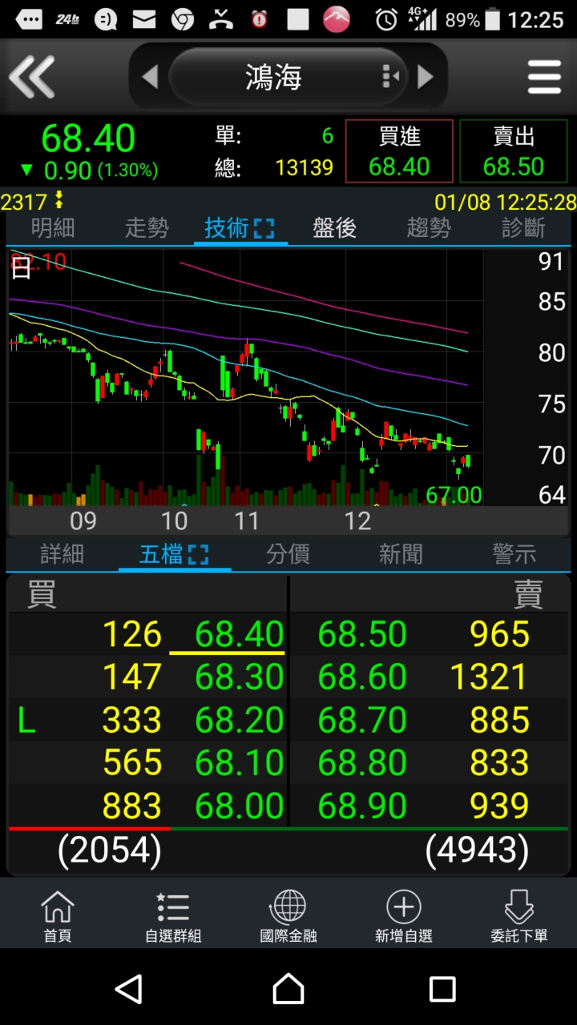Tap the alarm clock status icon

click(386, 19)
